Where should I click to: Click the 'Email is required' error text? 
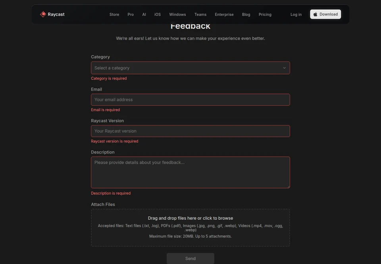tap(105, 110)
